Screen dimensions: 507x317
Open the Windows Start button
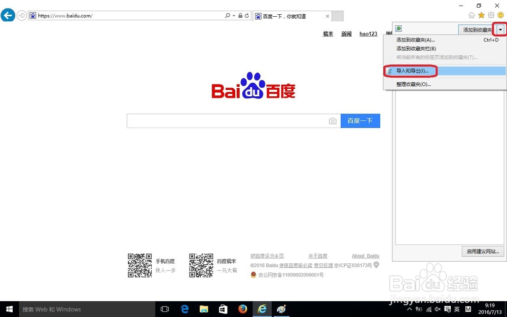coord(9,309)
